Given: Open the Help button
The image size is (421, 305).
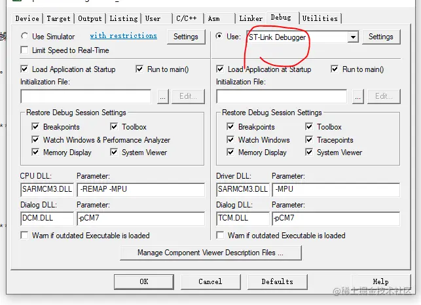Looking at the screenshot, I should click(x=380, y=281).
